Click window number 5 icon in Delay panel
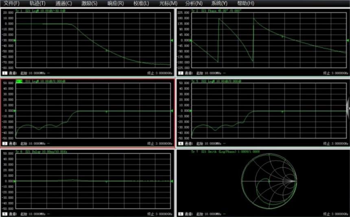350x217 pixels. tap(5, 214)
